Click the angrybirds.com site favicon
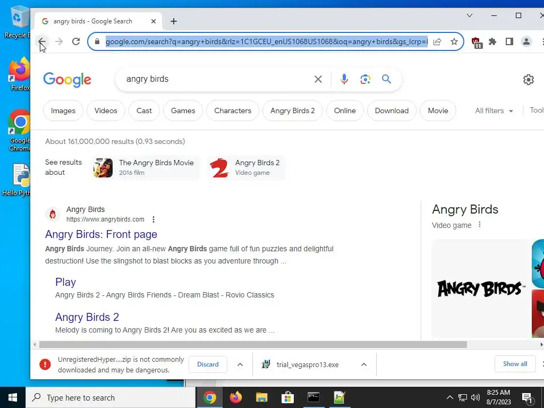The height and width of the screenshot is (408, 544). pyautogui.click(x=53, y=215)
